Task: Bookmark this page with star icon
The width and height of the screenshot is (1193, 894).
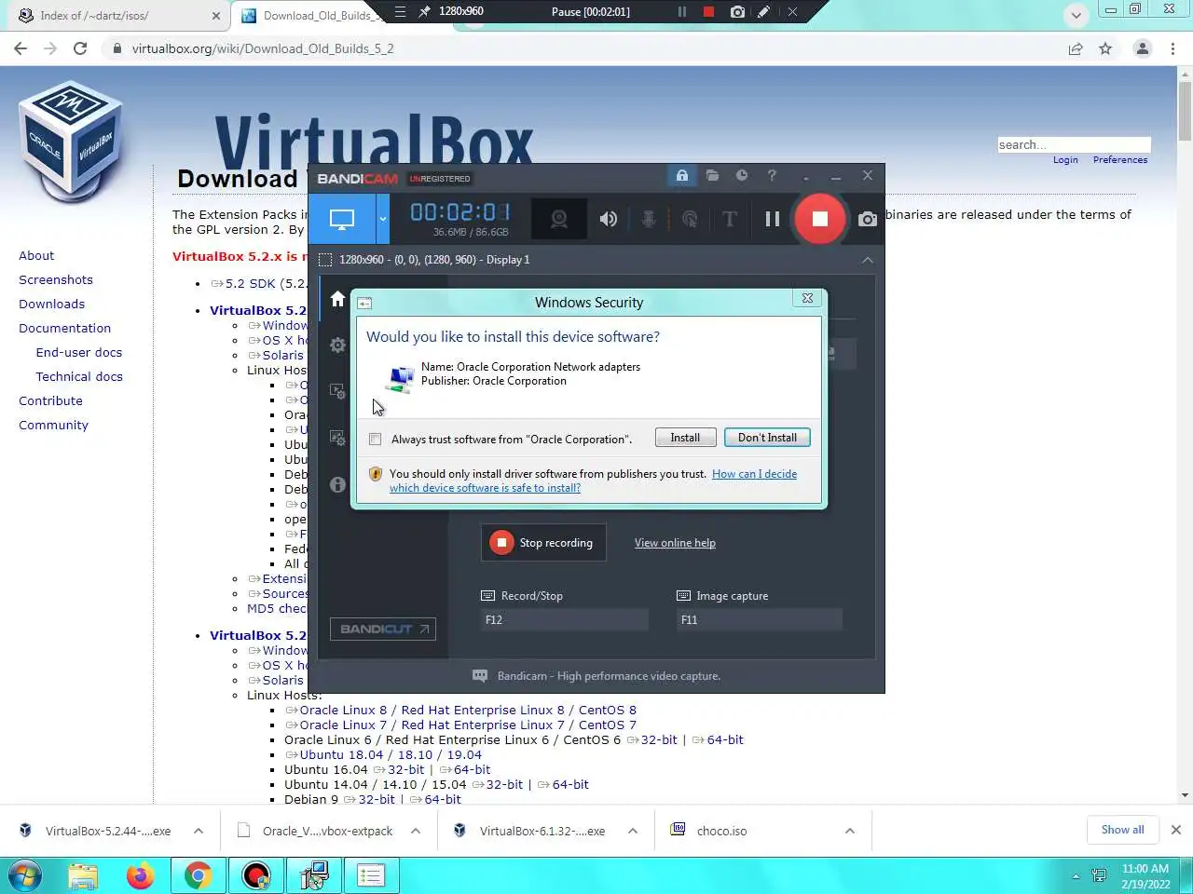Action: 1105,48
